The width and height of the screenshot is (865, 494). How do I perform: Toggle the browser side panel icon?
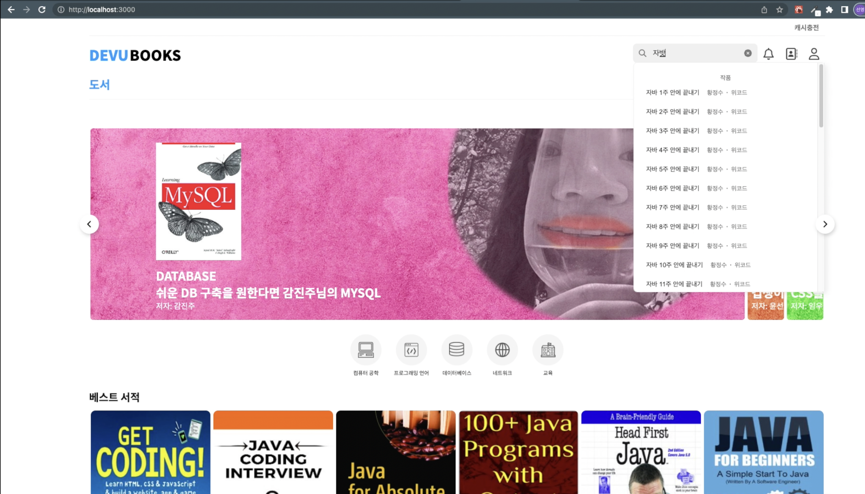tap(844, 10)
